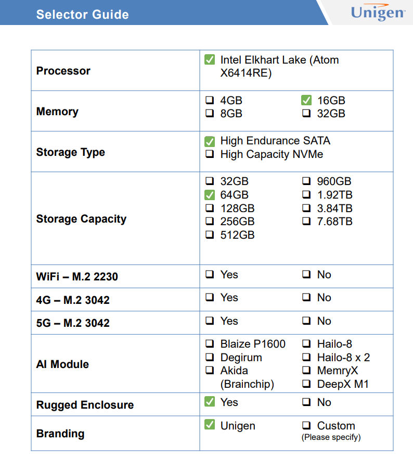Select Akida (Brainchip) AI module checkbox
This screenshot has height=454, width=413.
point(210,371)
